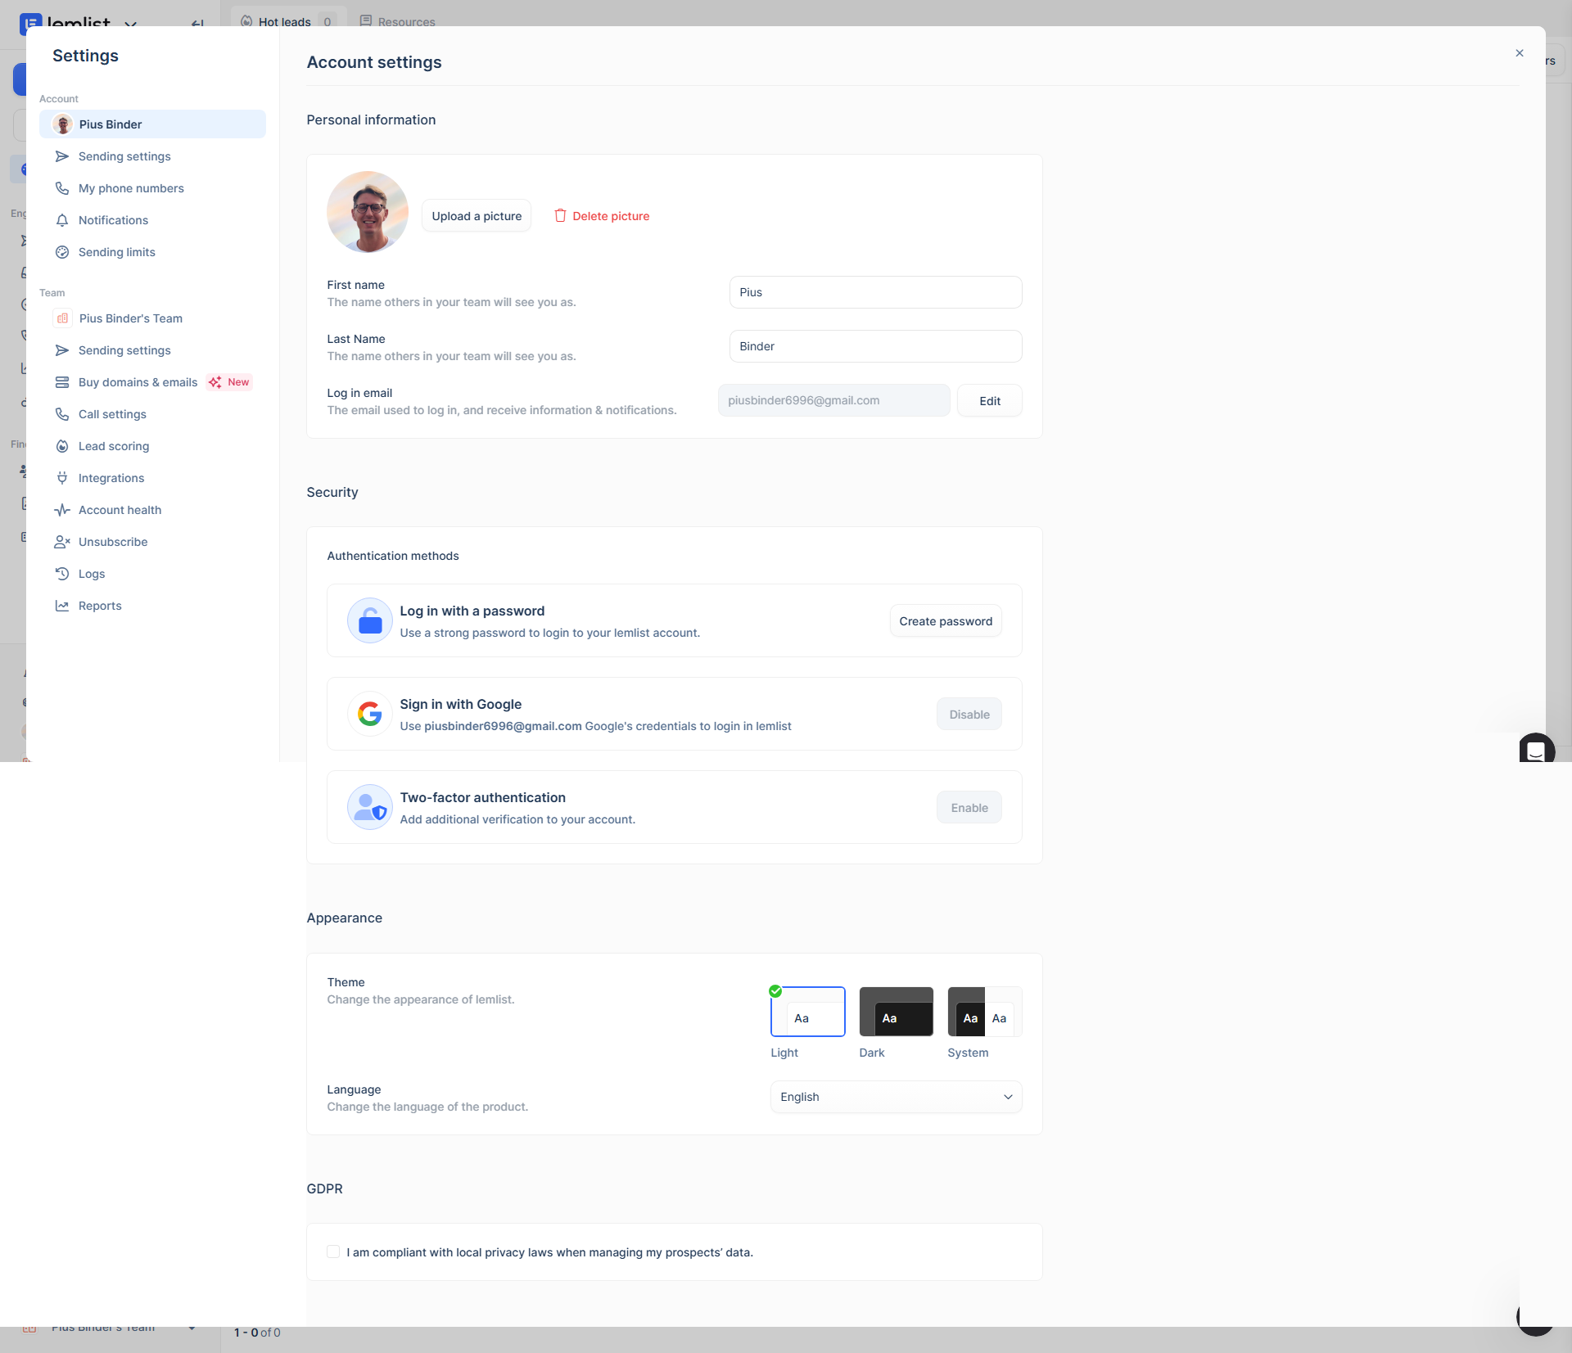Select the Dark theme option
The width and height of the screenshot is (1572, 1353).
[896, 1012]
